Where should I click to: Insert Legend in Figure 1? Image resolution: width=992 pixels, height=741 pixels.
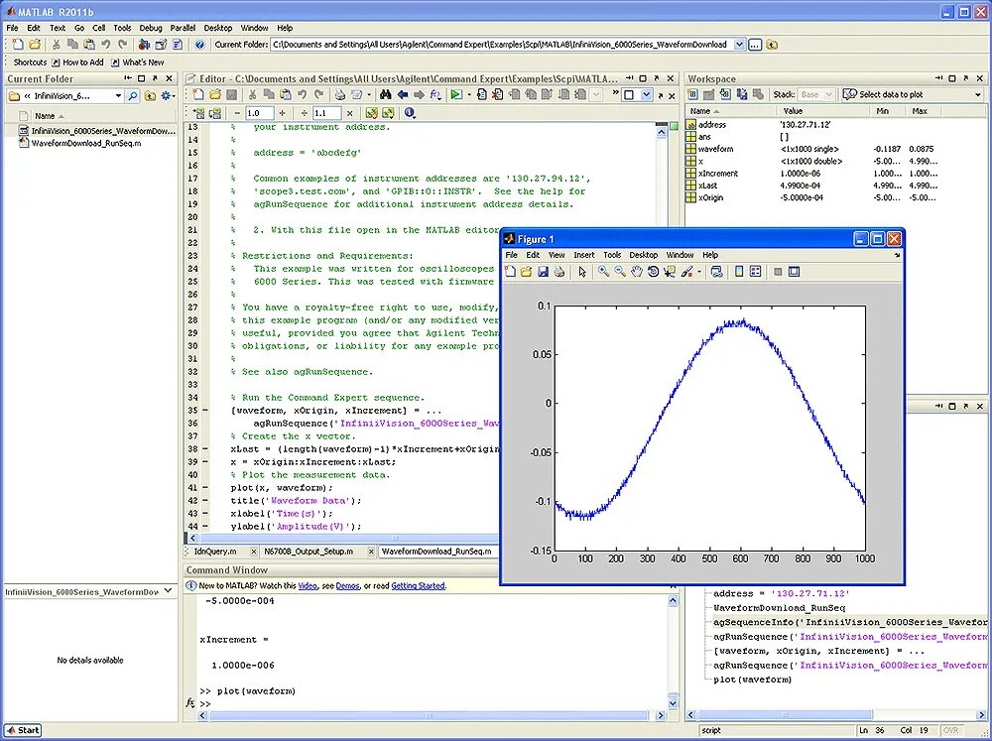click(755, 272)
